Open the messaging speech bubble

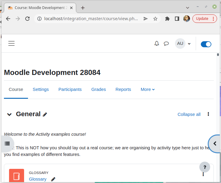[166, 44]
